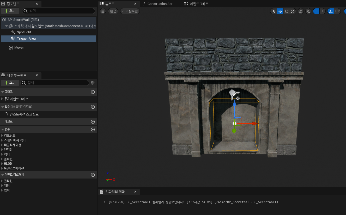
Task: Expand the 트랜스포메이션 category
Action: (x=2, y=168)
